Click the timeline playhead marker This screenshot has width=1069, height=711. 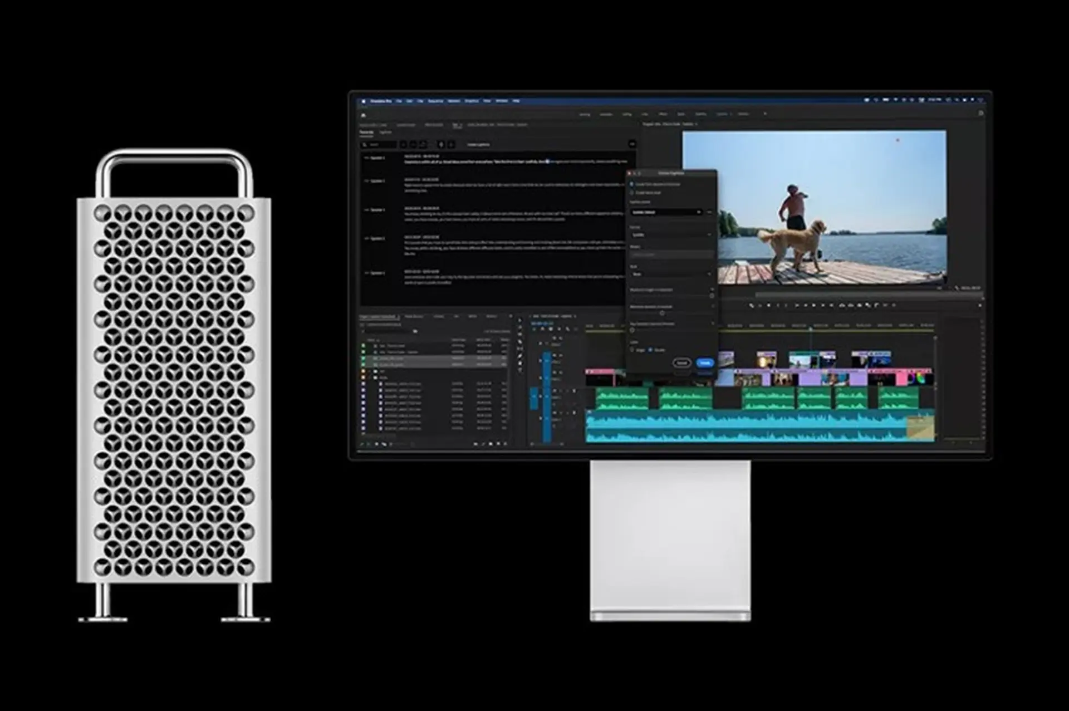coord(810,328)
